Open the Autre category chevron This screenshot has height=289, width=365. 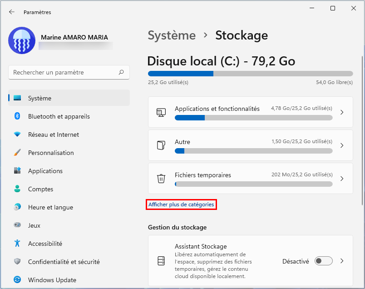342,145
